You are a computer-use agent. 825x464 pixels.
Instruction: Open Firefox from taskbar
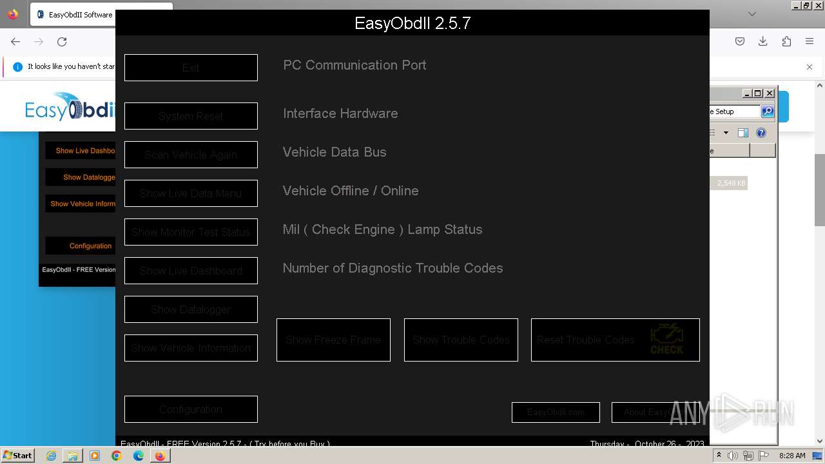click(x=160, y=456)
